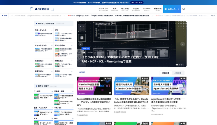The image size is (217, 125).
Task: Click arrow next to 音声AI category
Action: [x=71, y=71]
